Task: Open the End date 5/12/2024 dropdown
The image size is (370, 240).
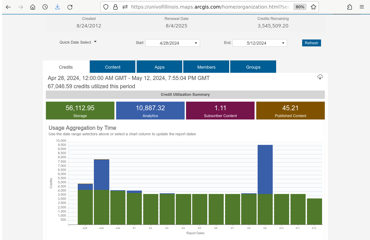Action: click(259, 43)
